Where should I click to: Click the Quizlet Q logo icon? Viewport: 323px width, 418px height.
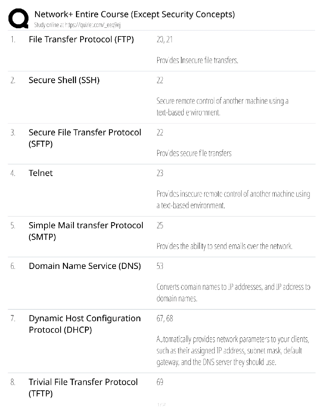click(18, 18)
